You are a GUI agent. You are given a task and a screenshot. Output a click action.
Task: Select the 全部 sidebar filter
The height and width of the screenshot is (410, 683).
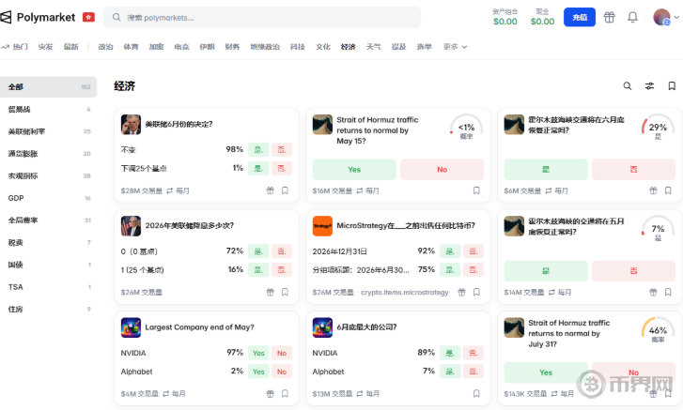coord(48,87)
